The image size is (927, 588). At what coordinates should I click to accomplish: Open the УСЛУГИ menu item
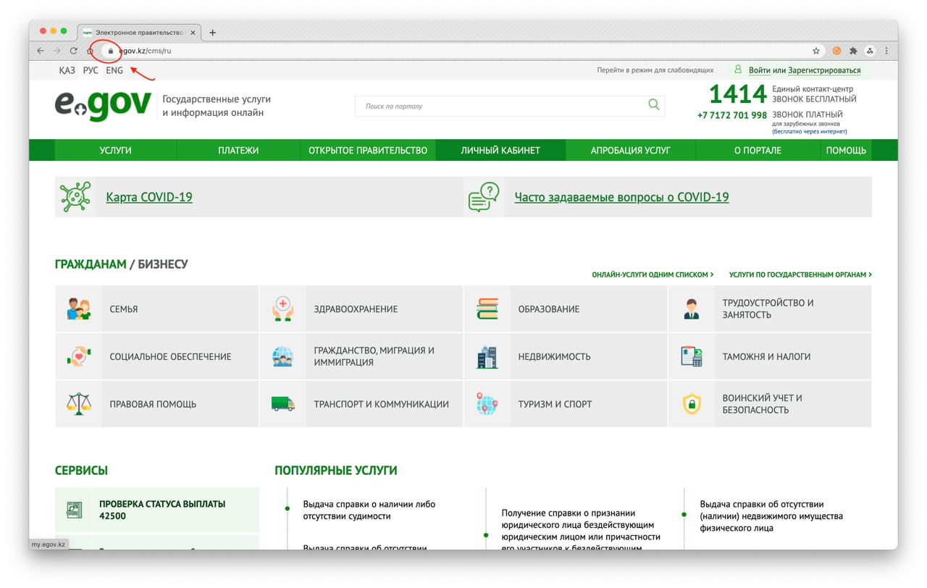point(116,150)
